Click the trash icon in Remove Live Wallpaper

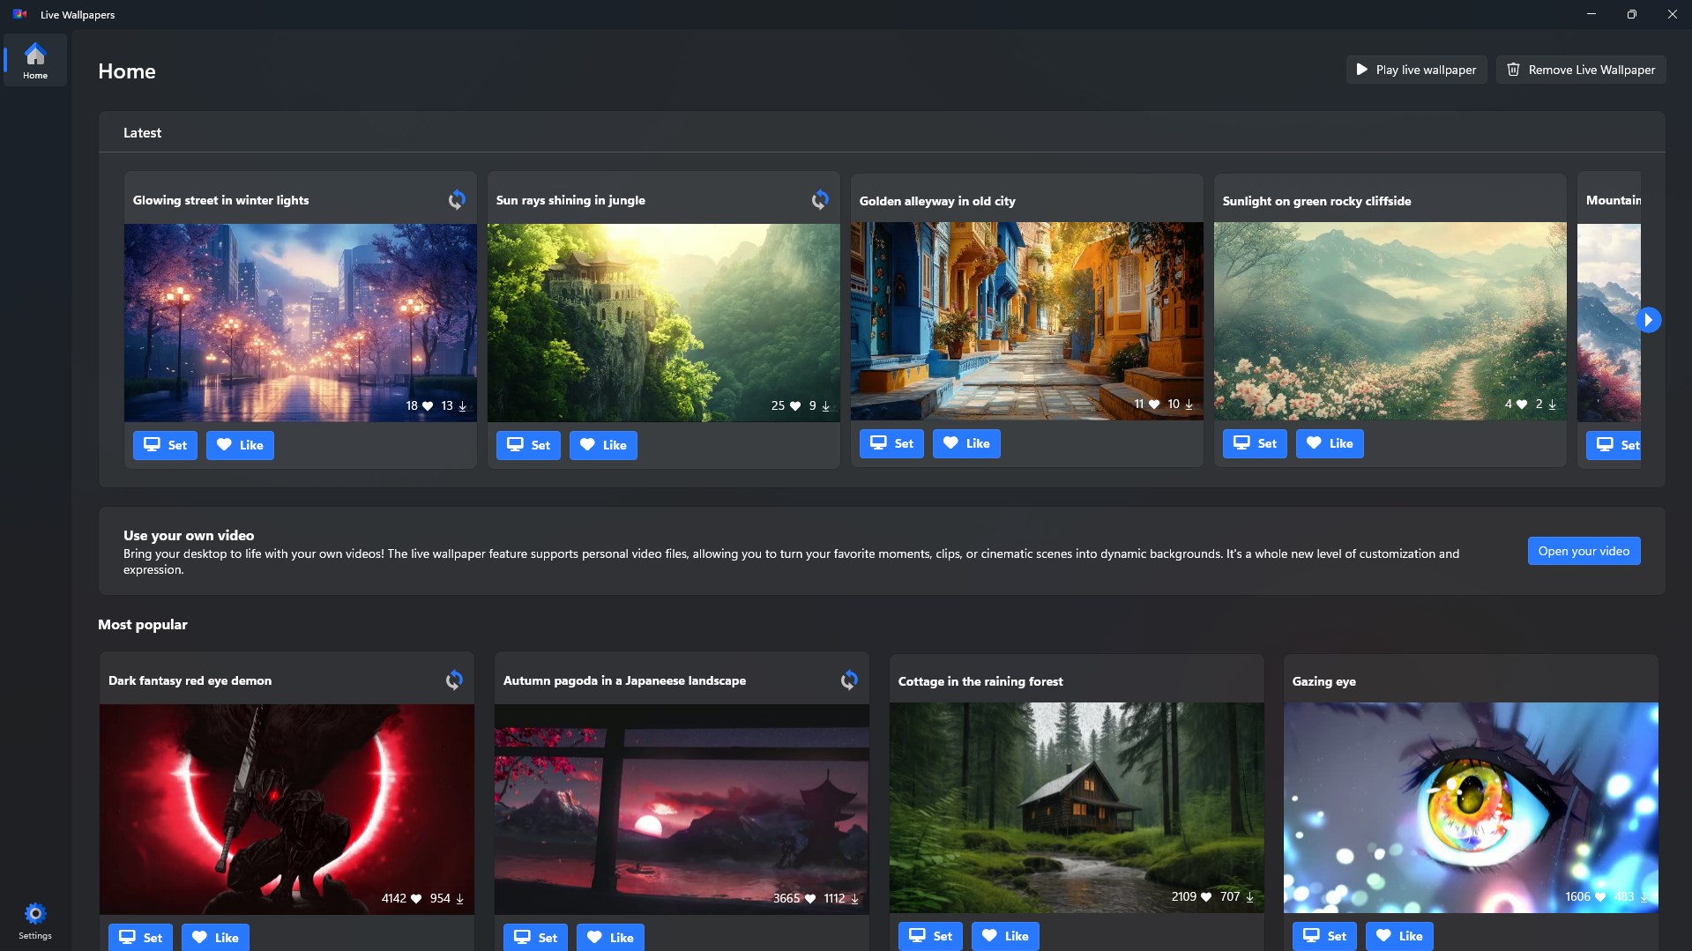coord(1513,69)
